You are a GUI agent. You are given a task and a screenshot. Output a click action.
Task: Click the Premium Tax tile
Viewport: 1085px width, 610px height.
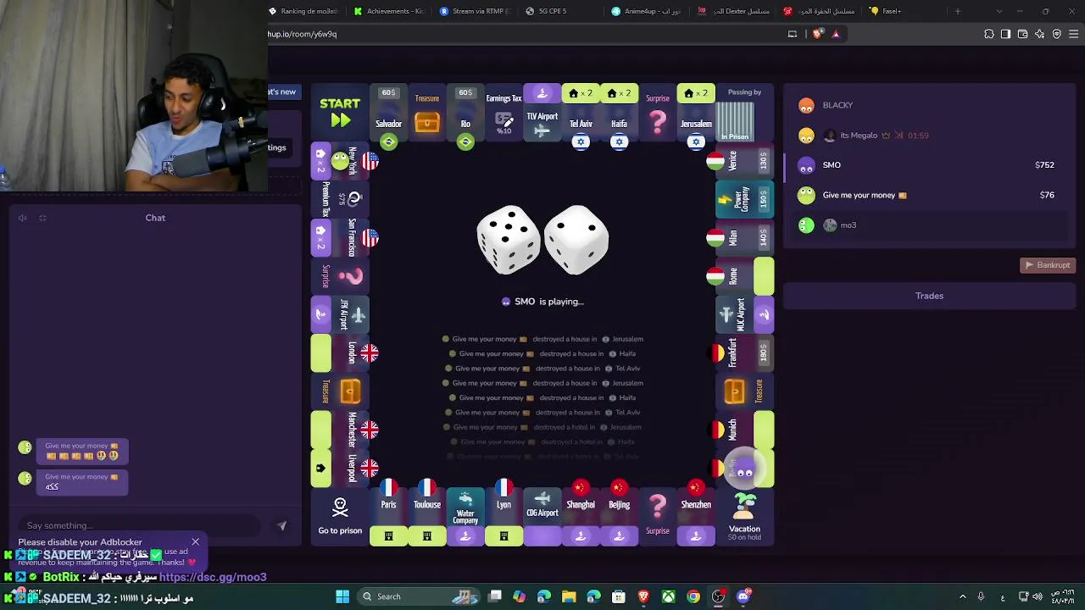click(x=340, y=199)
